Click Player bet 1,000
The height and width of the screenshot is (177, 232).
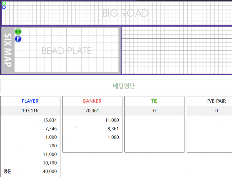(x=51, y=137)
